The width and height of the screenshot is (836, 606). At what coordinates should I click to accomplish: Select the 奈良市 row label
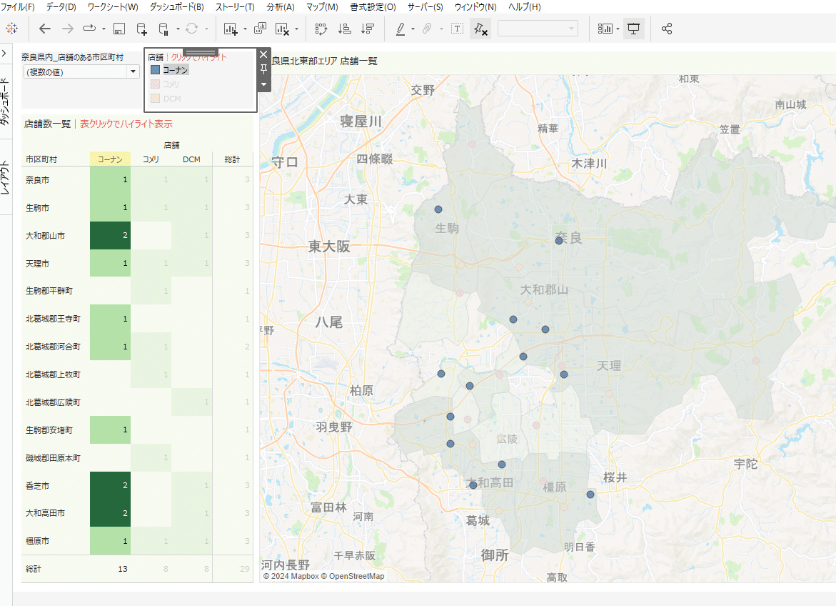[37, 180]
